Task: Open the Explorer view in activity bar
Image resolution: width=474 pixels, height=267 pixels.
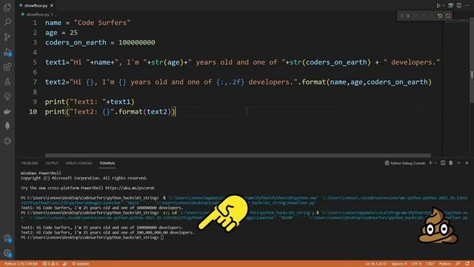Action: point(7,7)
